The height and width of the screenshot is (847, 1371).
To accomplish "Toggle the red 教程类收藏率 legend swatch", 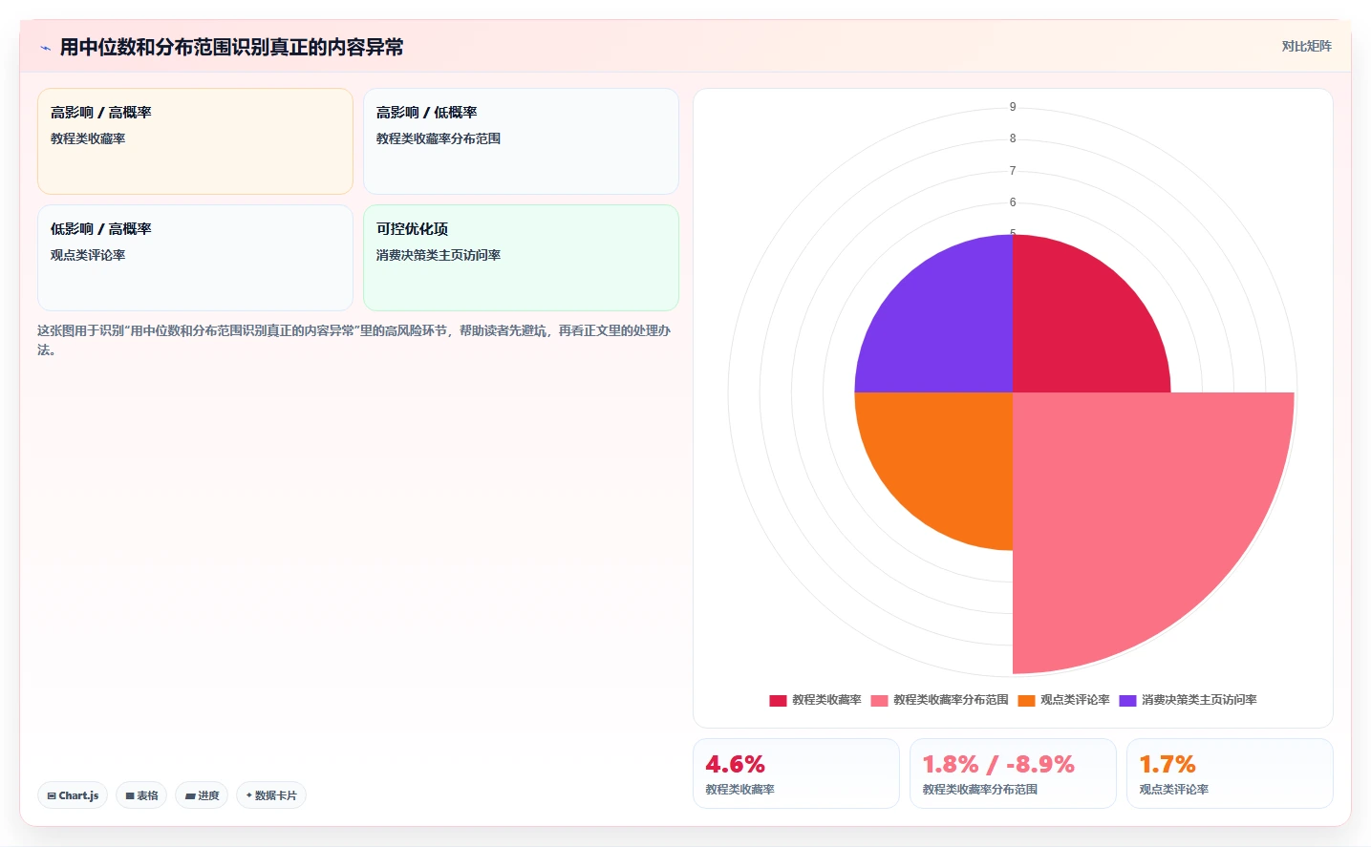I will coord(778,700).
